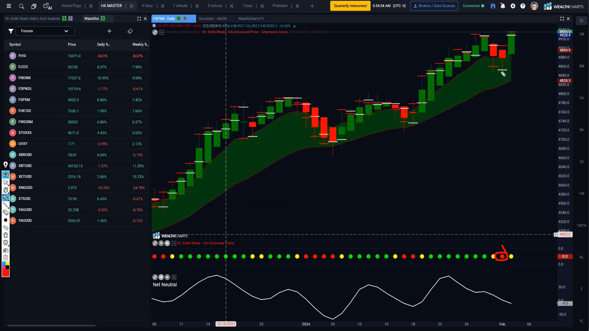The width and height of the screenshot is (589, 331).
Task: Toggle the HL option on right strip
Action: 581,257
